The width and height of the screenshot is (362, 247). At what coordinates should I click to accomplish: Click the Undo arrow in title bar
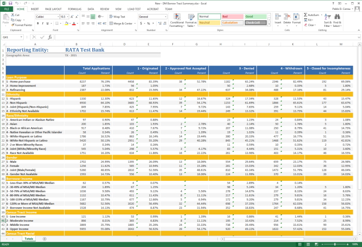(x=17, y=3)
